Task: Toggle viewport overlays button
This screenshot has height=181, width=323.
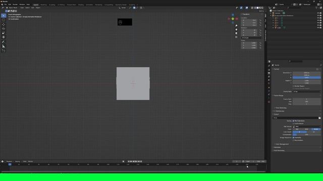Action: tap(247, 8)
